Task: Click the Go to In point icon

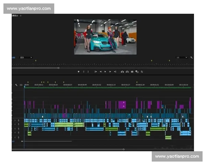Action: point(96,71)
